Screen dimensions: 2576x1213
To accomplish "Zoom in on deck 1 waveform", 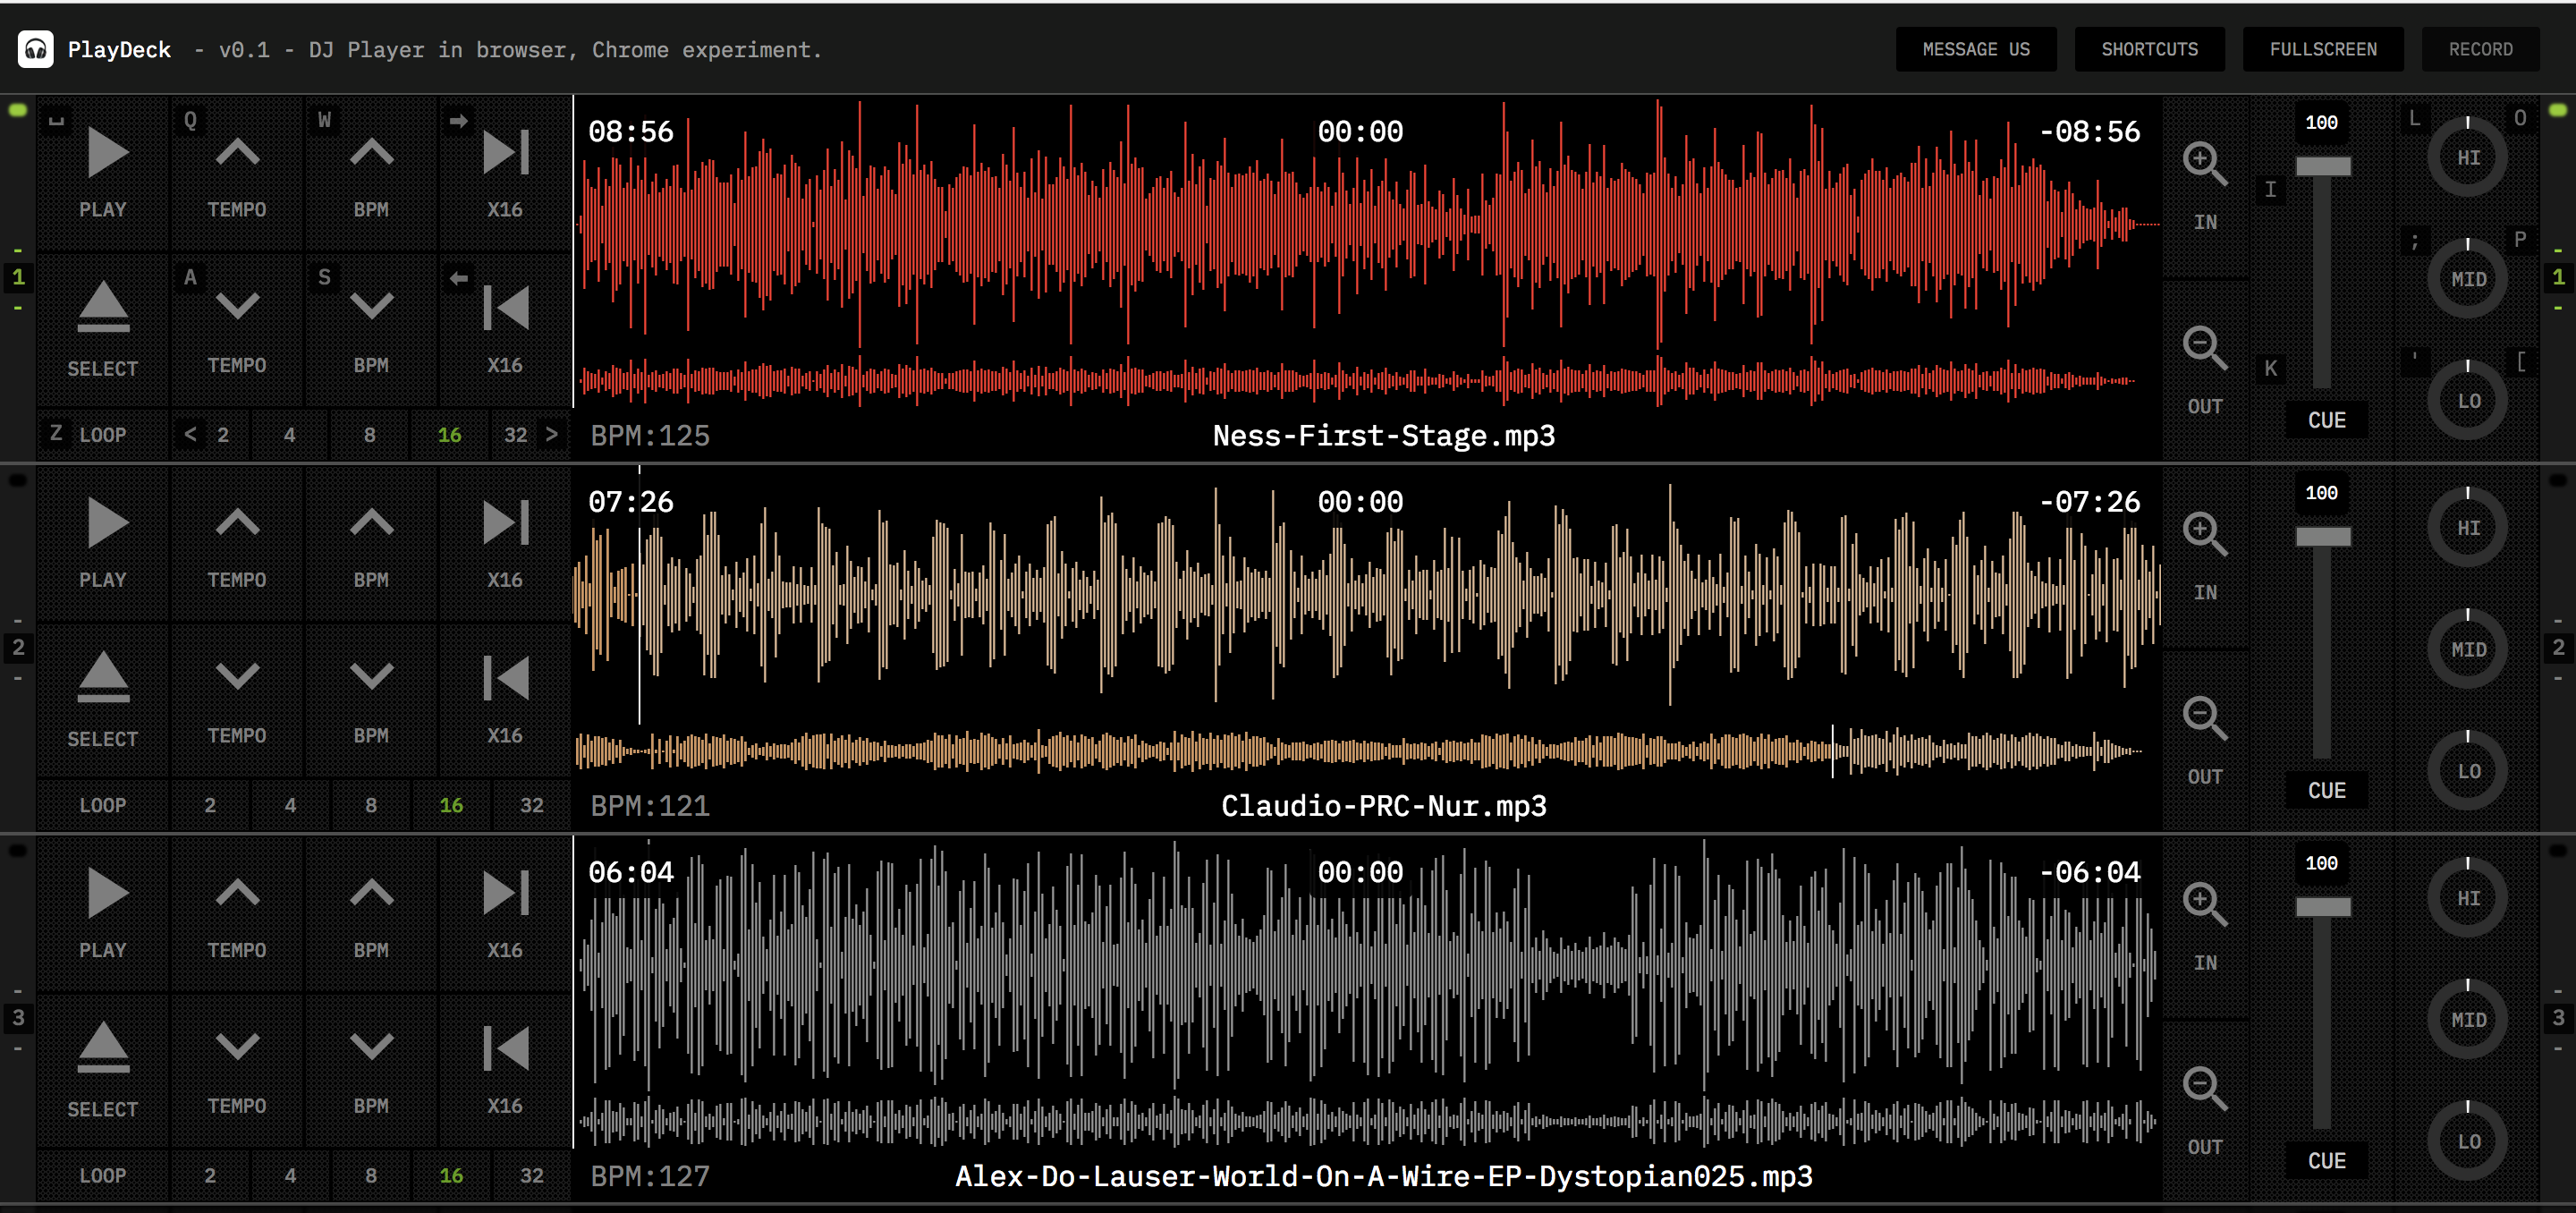I will click(x=2204, y=163).
